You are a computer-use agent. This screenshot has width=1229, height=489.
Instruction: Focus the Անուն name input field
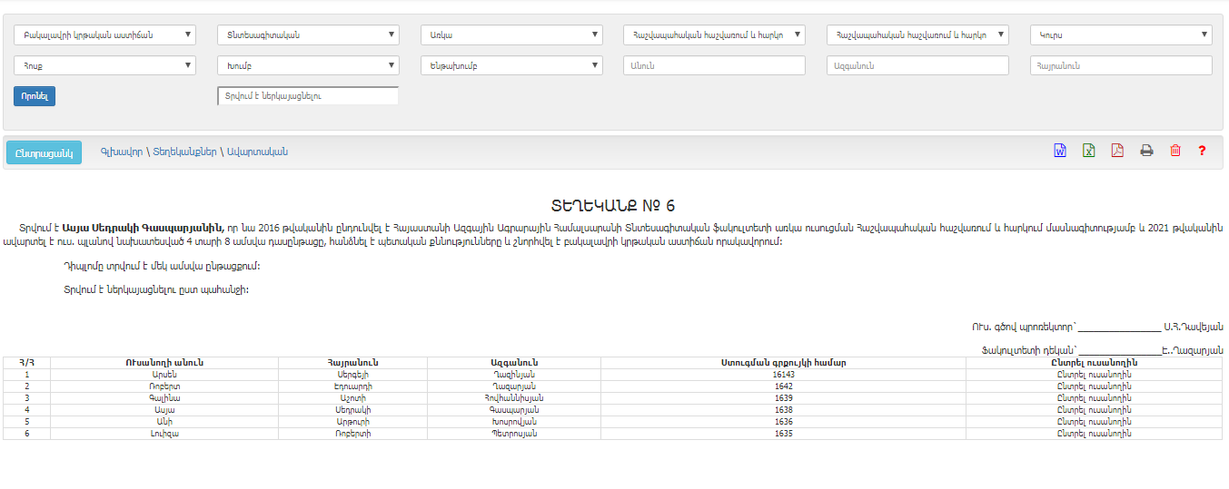714,65
